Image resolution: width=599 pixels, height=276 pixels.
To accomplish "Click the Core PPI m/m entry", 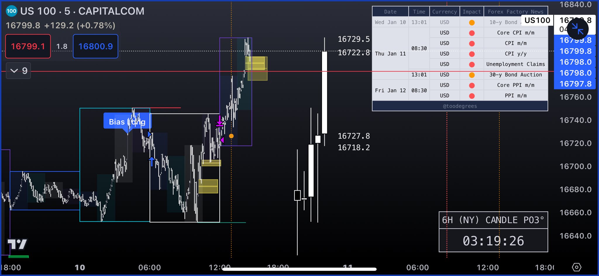I will pos(516,85).
